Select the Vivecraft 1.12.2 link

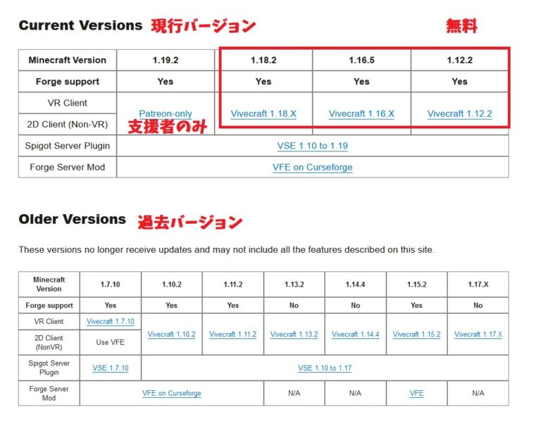click(459, 113)
